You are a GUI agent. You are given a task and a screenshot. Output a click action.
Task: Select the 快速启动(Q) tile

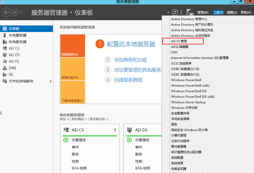click(x=73, y=46)
